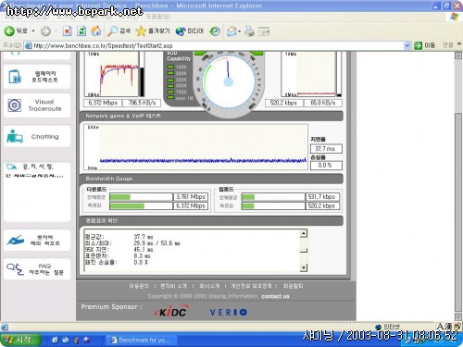The image size is (463, 347).
Task: Select the Benchmark taskbar window button
Action: [x=143, y=340]
